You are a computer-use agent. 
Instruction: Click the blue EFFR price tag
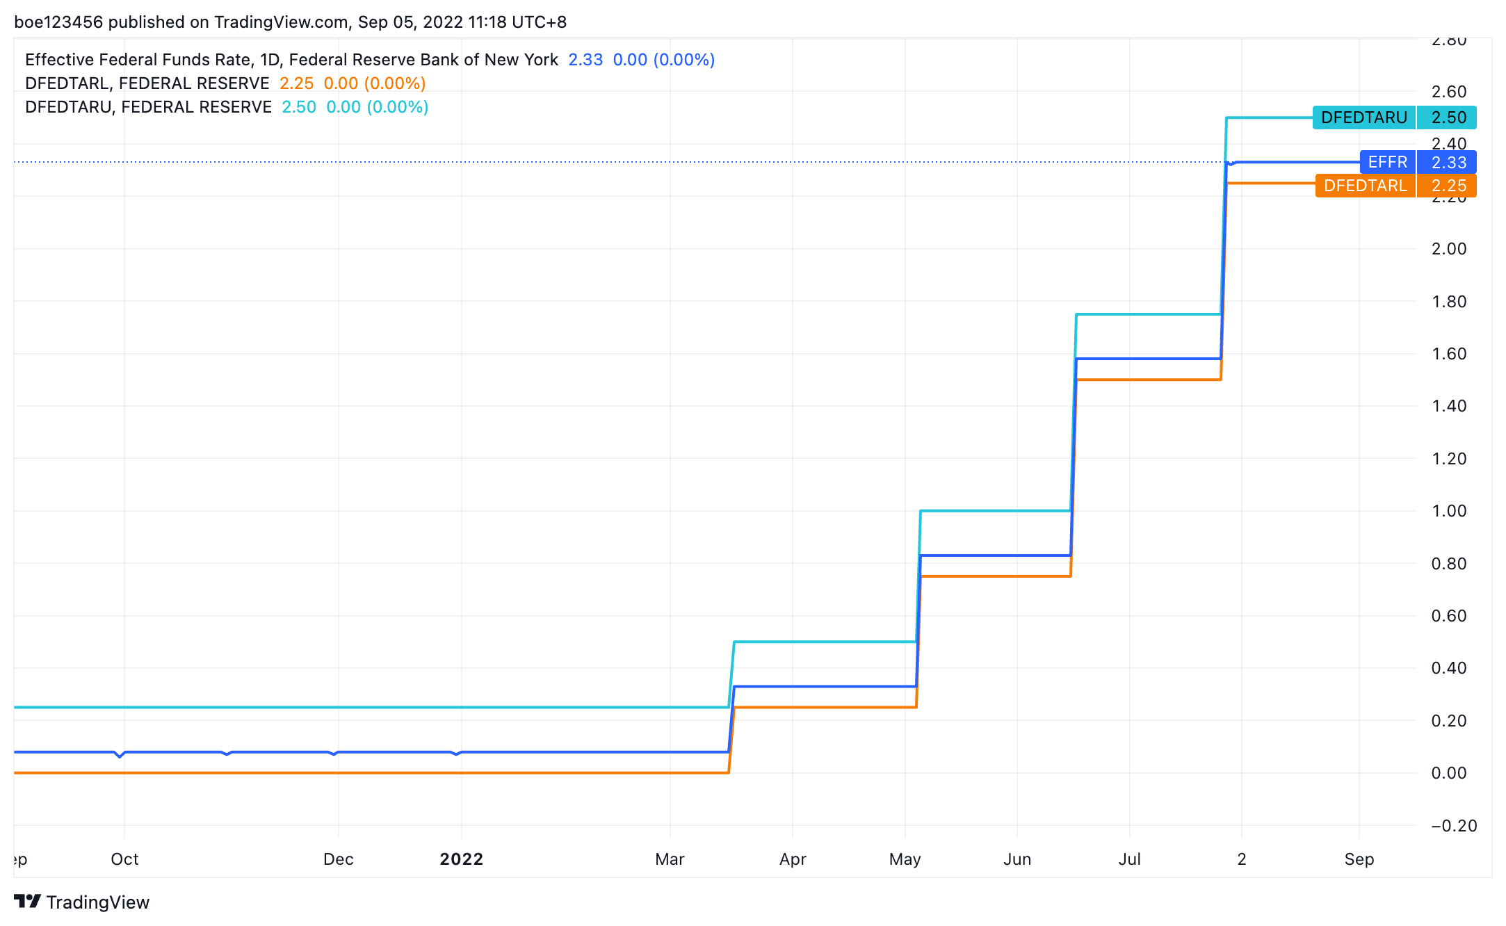(1387, 162)
